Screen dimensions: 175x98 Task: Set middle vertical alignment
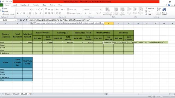49,10
